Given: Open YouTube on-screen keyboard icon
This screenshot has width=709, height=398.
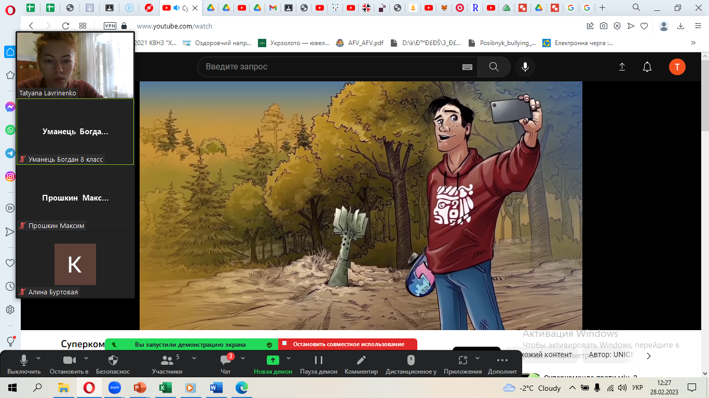Looking at the screenshot, I should click(467, 67).
